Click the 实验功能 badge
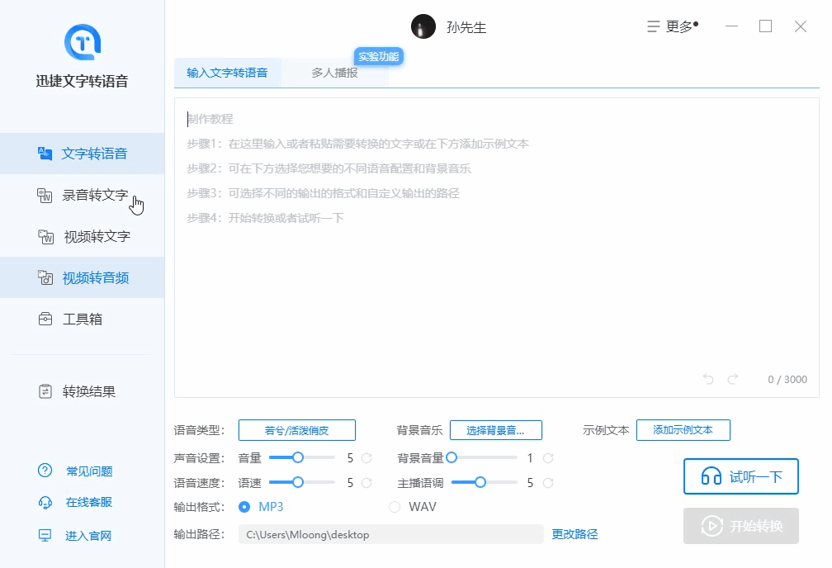Image resolution: width=832 pixels, height=568 pixels. pos(379,56)
